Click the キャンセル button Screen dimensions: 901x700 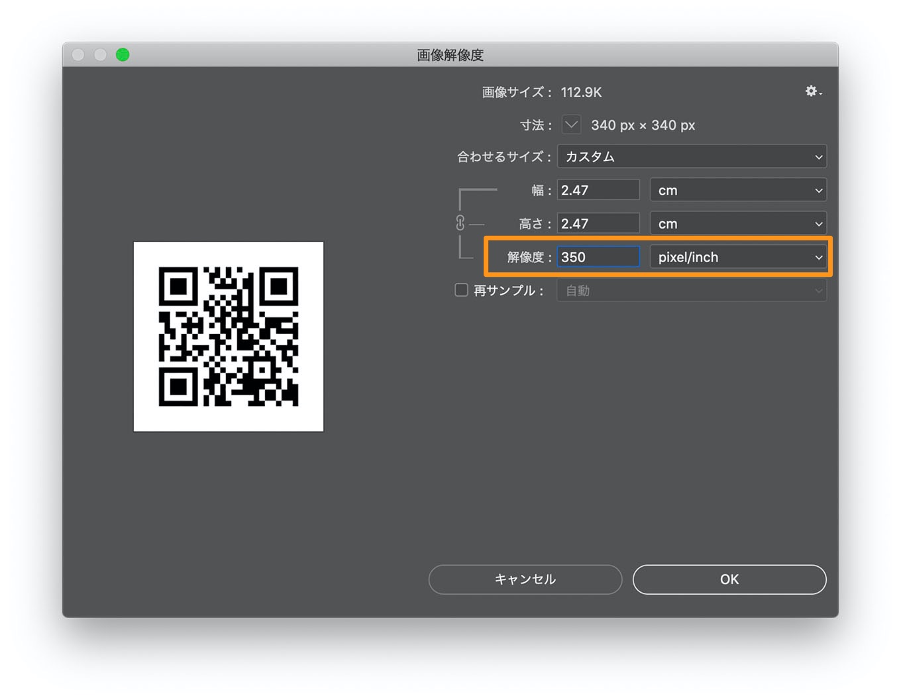click(x=525, y=579)
